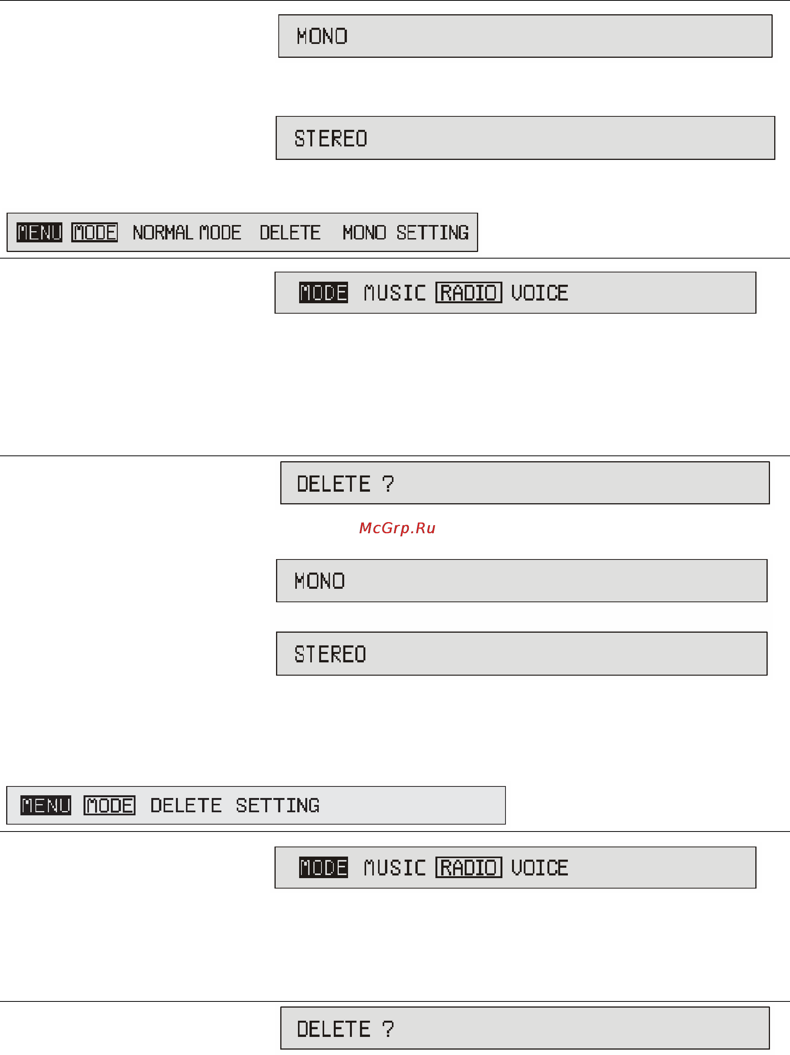Screen dimensions: 790x1055
Task: Choose NORMAL MODE in the first menu bar
Action: click(187, 232)
